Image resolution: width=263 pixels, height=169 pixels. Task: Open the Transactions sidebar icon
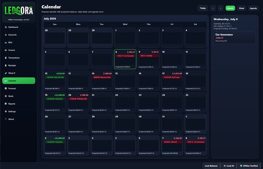point(6,58)
